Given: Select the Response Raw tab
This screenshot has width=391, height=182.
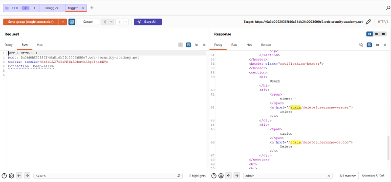Looking at the screenshot, I should pyautogui.click(x=234, y=45).
